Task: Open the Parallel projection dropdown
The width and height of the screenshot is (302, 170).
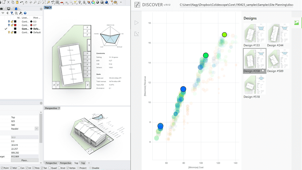Action: pos(36,128)
